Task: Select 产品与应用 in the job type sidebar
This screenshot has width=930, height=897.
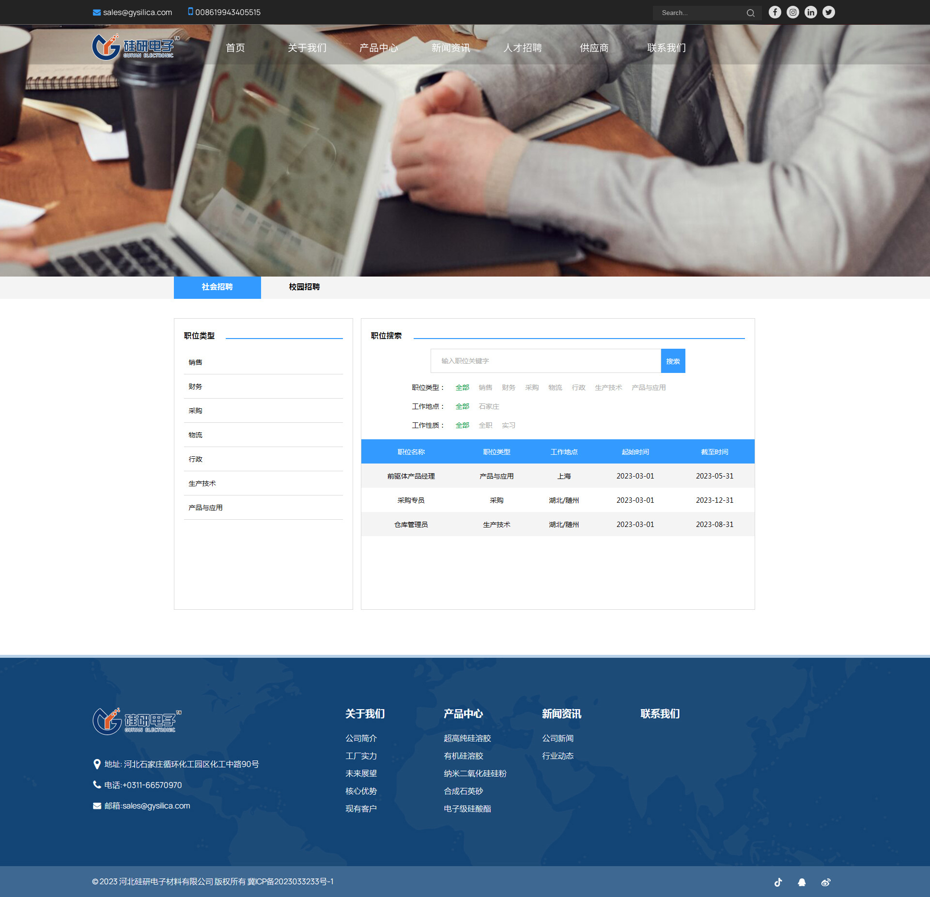Action: tap(263, 508)
